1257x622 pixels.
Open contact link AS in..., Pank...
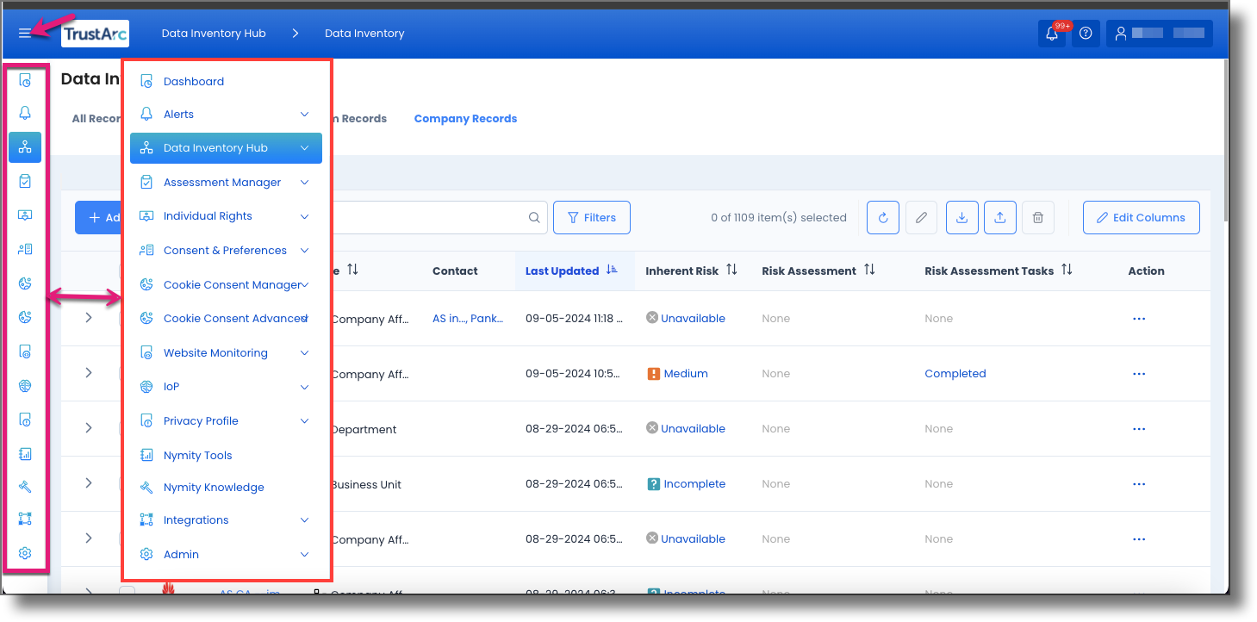point(468,319)
